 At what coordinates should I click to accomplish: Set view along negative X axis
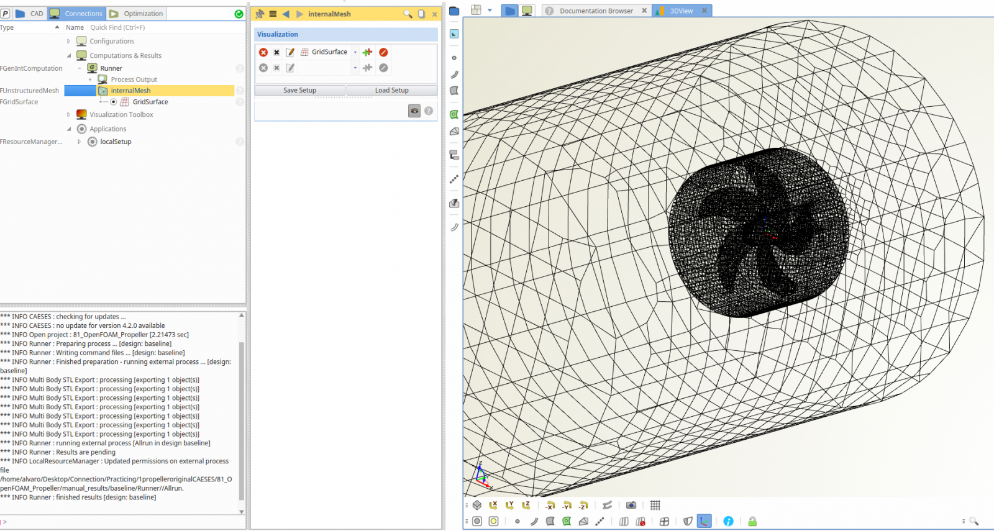(x=550, y=505)
